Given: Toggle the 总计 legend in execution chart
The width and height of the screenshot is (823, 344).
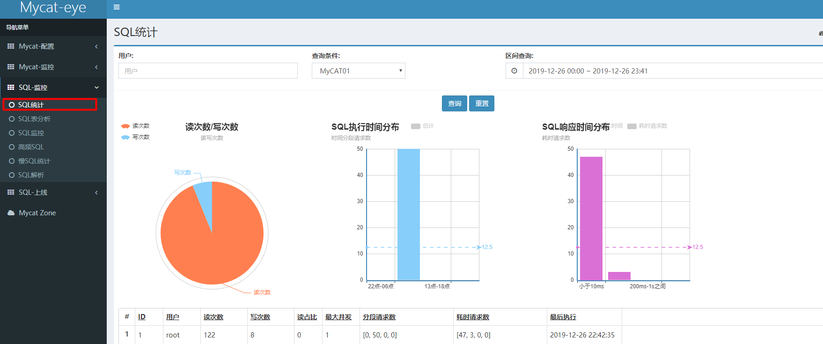Looking at the screenshot, I should point(422,126).
